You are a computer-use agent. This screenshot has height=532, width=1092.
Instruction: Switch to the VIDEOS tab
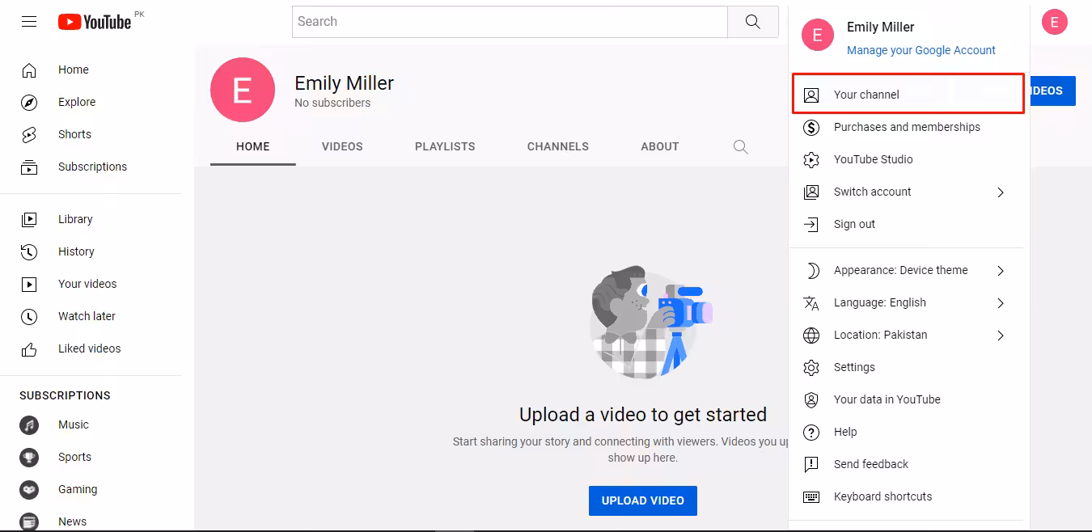click(342, 146)
